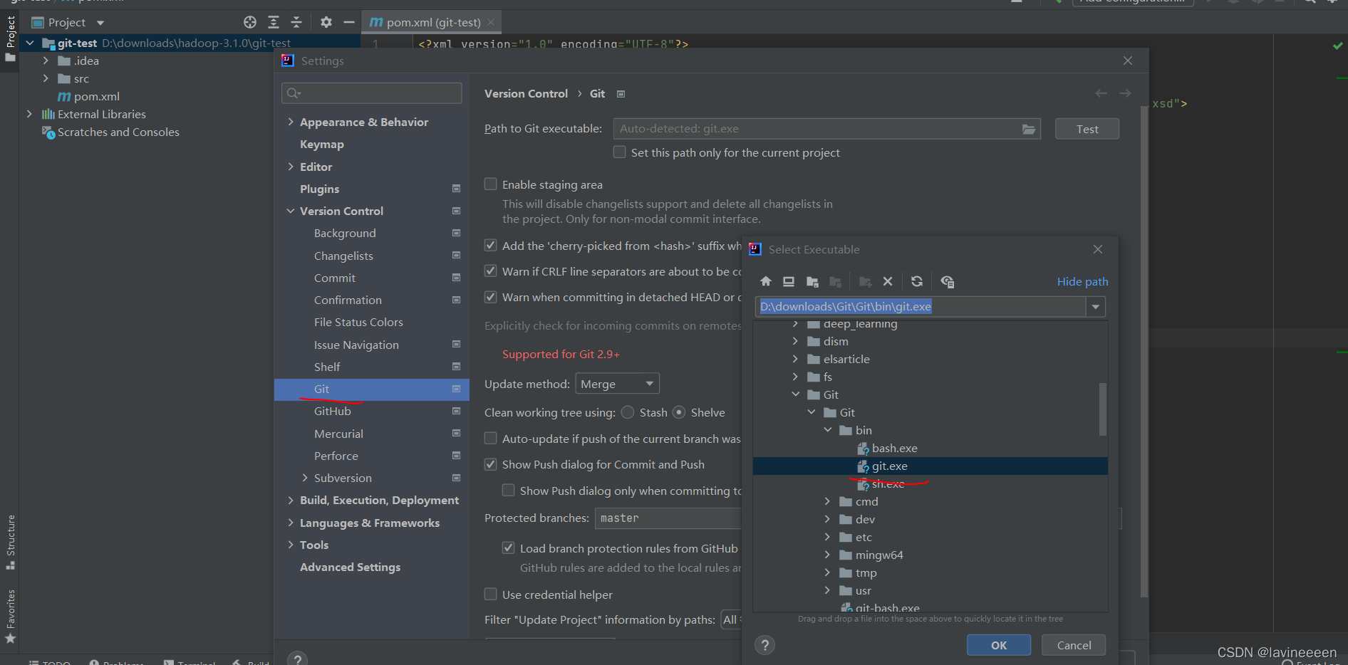This screenshot has height=665, width=1348.
Task: Click the Protected branches input field
Action: [668, 518]
